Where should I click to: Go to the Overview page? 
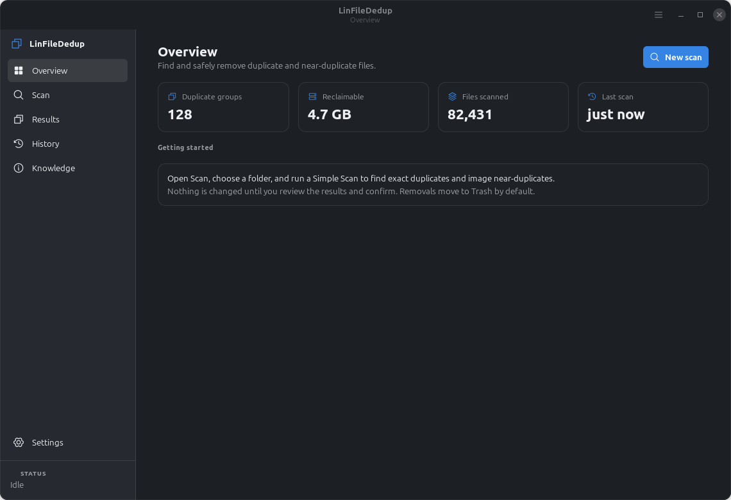click(x=67, y=71)
